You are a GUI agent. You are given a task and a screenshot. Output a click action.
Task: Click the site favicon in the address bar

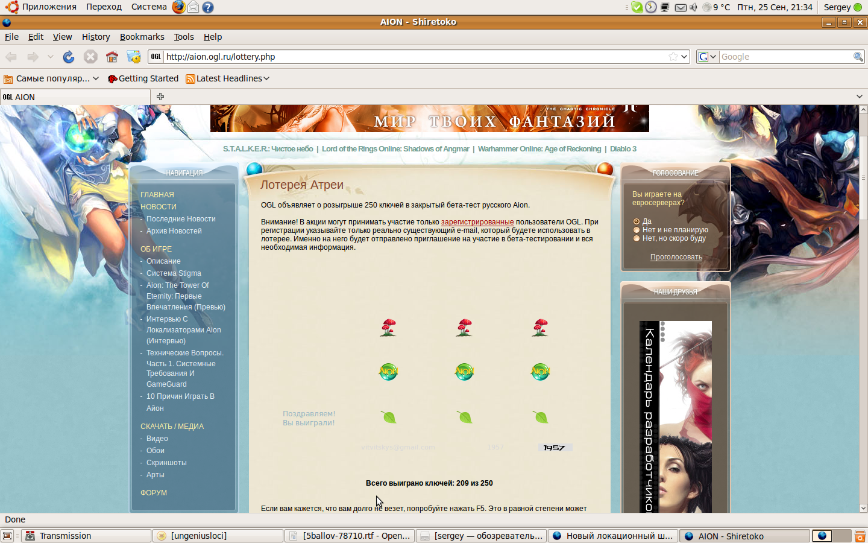(156, 57)
